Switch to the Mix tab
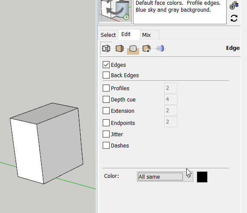The image size is (247, 213). pyautogui.click(x=149, y=35)
